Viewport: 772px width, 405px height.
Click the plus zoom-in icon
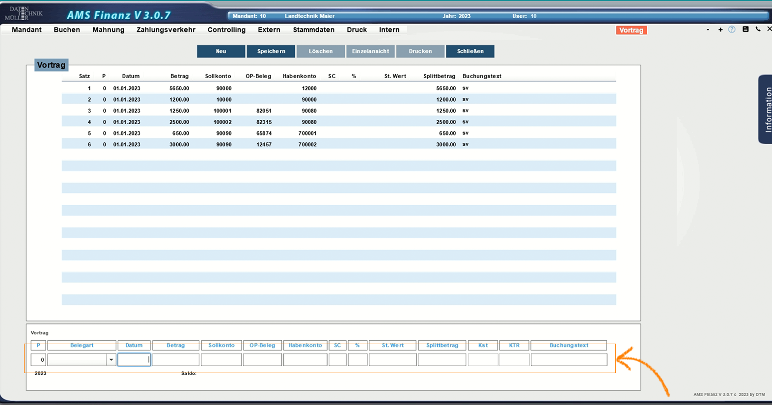point(720,30)
